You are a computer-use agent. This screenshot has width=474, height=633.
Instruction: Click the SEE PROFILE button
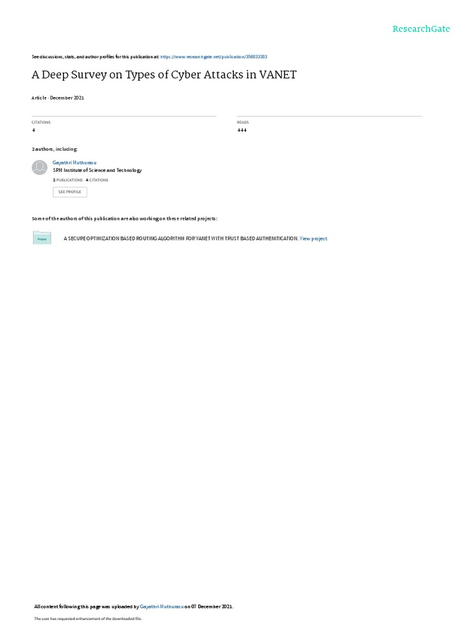pos(70,192)
